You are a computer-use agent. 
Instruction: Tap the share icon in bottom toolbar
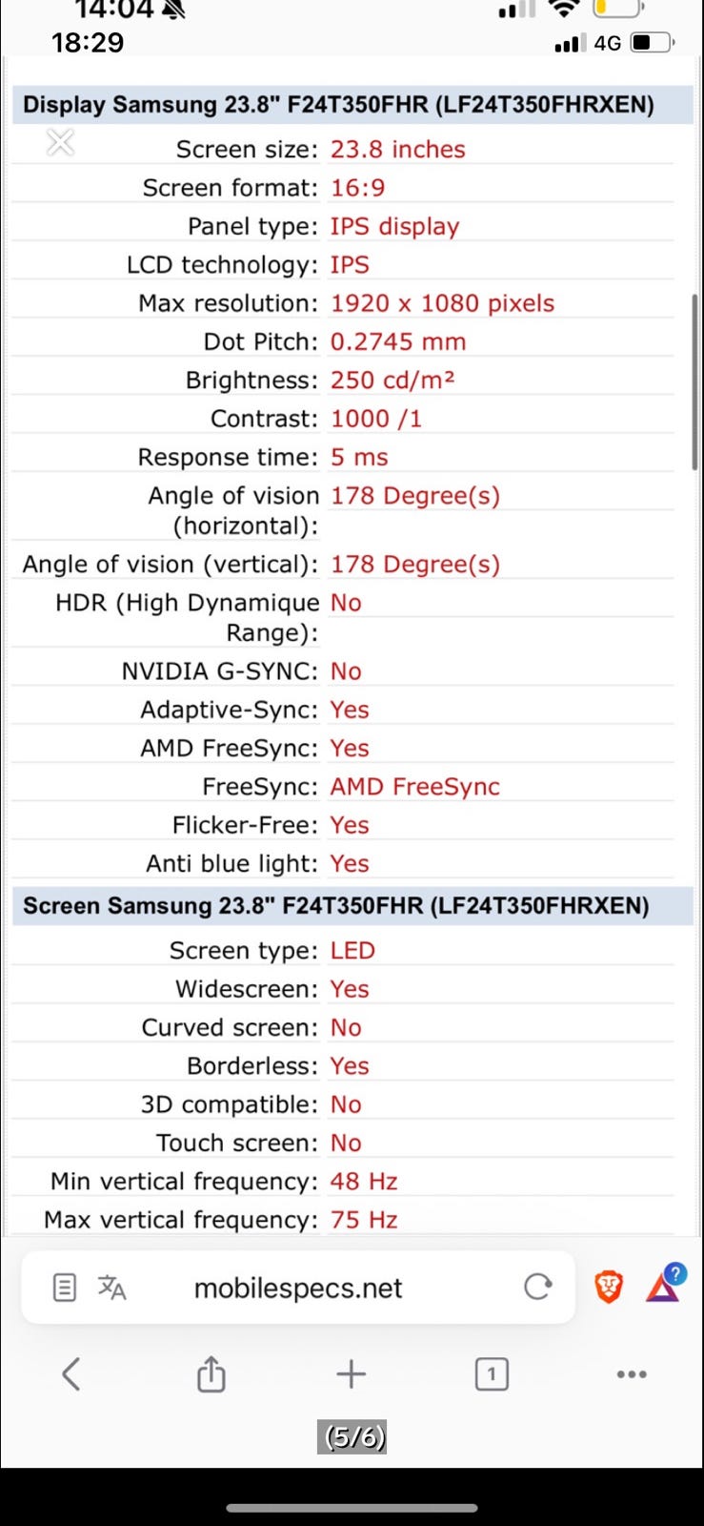pos(211,1374)
